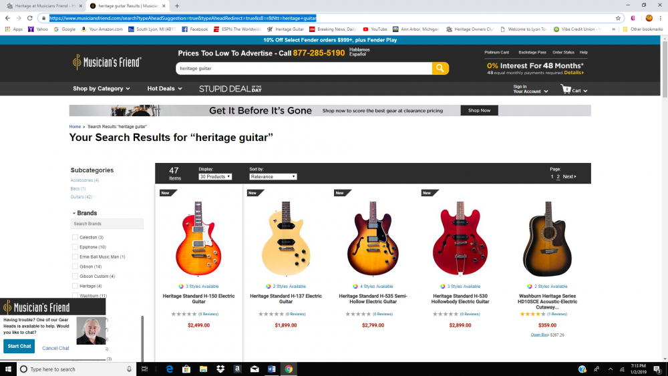Click the orange search magnifier button
668x376 pixels.
coord(440,68)
